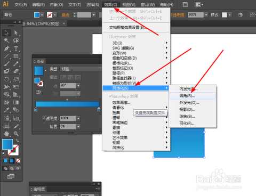Image resolution: width=256 pixels, height=196 pixels.
Task: Click the gradient preview swatch in the gradient panel
Action: pyautogui.click(x=38, y=71)
